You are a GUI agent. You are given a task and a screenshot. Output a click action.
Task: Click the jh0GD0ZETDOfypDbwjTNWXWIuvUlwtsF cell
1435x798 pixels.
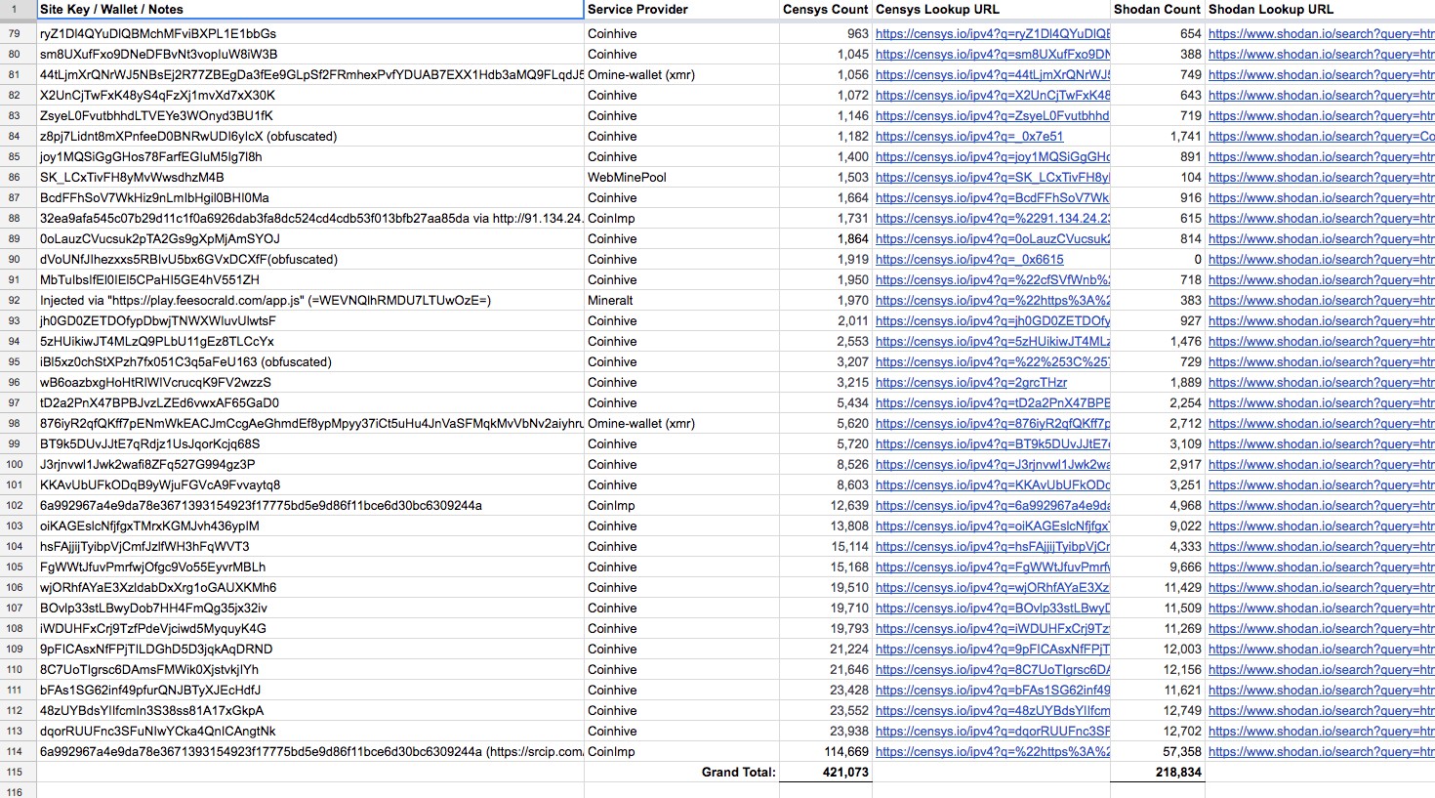[310, 320]
